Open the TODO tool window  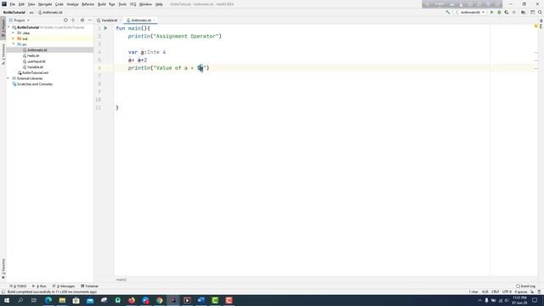pyautogui.click(x=18, y=286)
